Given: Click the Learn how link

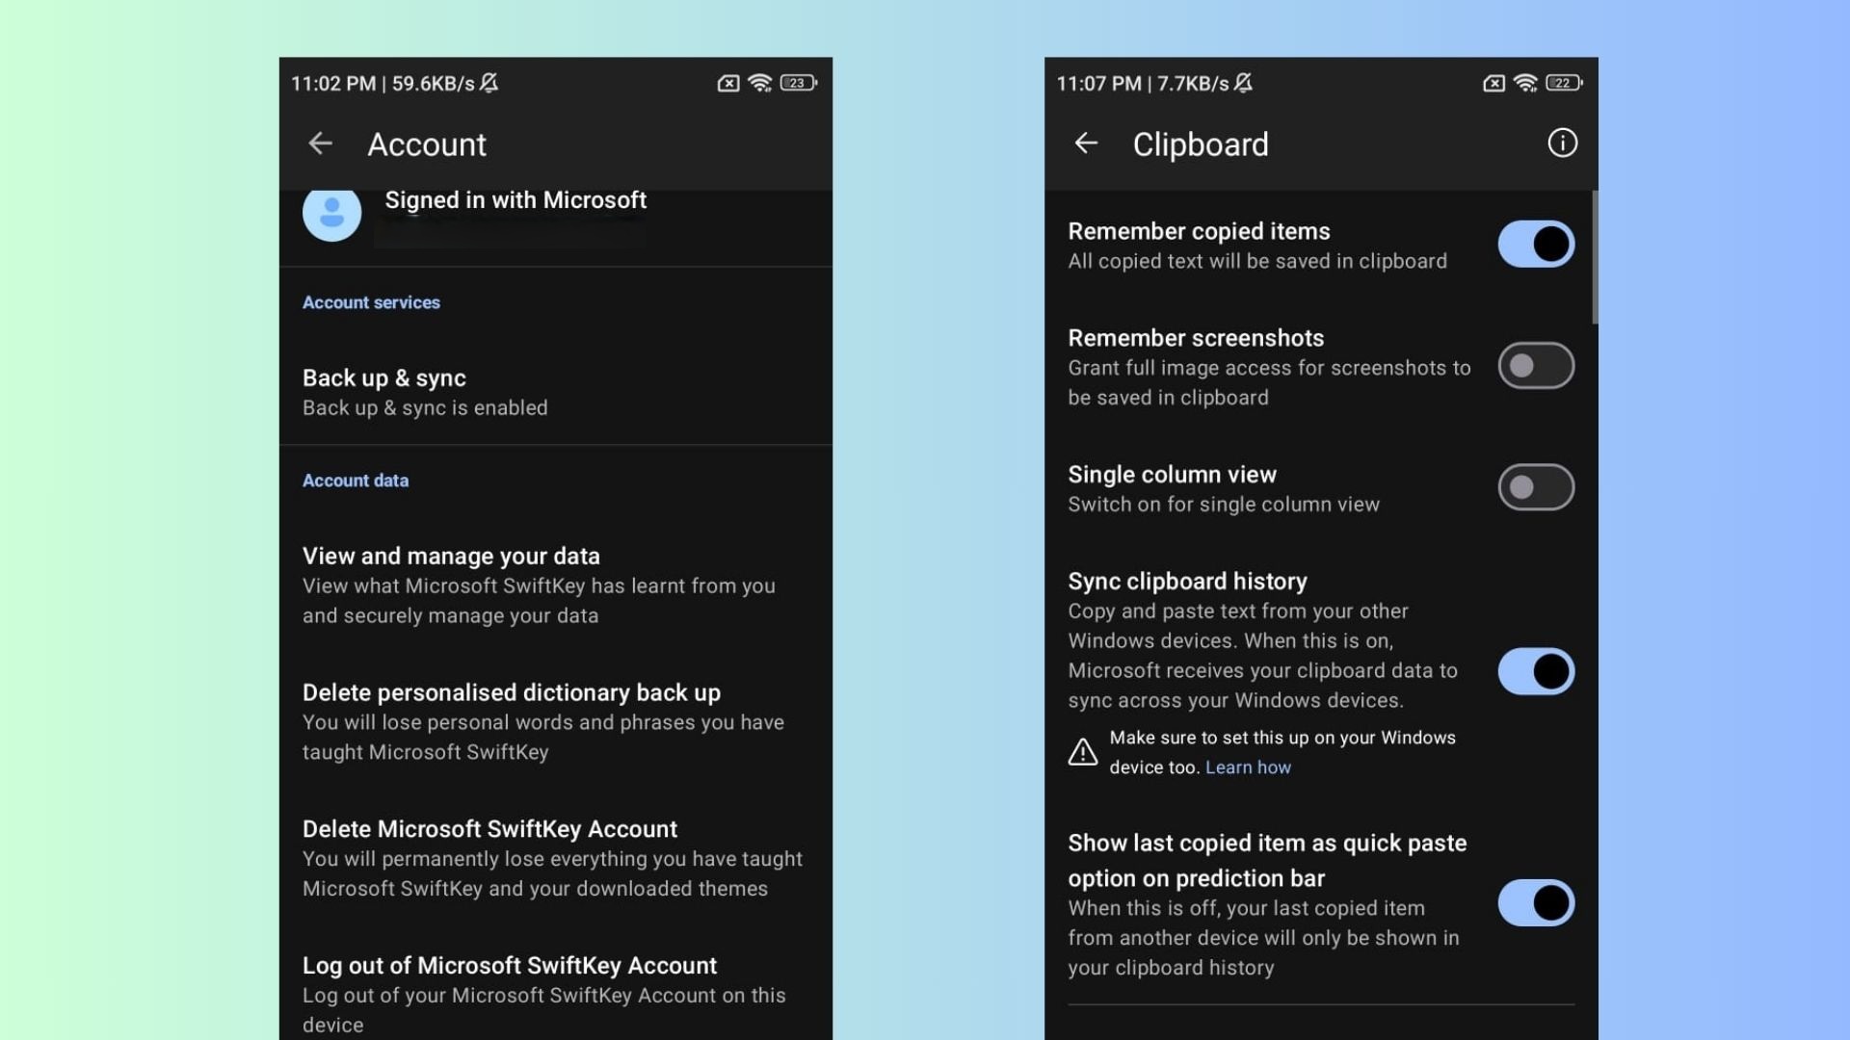Looking at the screenshot, I should (x=1248, y=767).
